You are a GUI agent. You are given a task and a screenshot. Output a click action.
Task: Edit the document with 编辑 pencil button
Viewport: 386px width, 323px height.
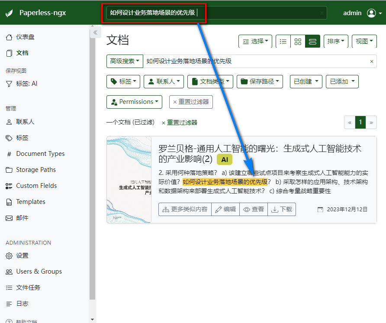[x=225, y=210]
